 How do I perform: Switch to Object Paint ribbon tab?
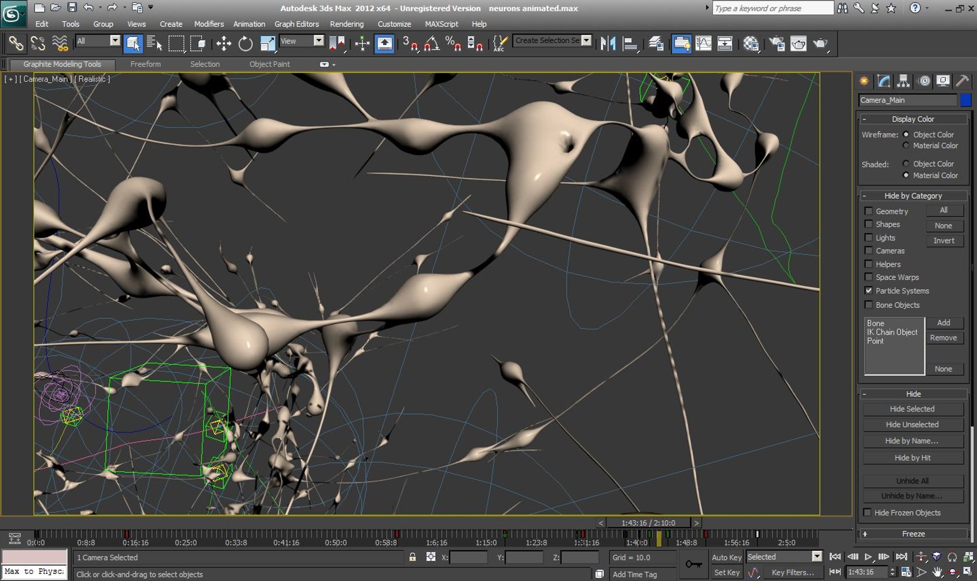tap(270, 64)
